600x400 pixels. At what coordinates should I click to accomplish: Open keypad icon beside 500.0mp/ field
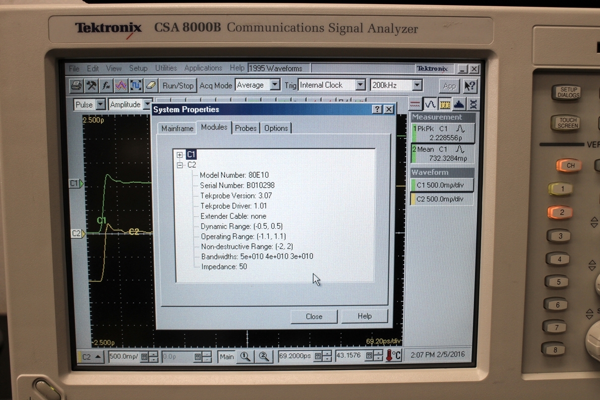coord(144,357)
